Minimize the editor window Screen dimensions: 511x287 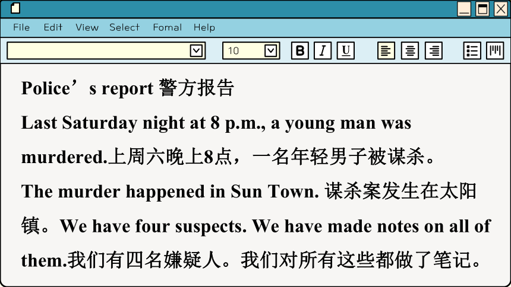(463, 9)
